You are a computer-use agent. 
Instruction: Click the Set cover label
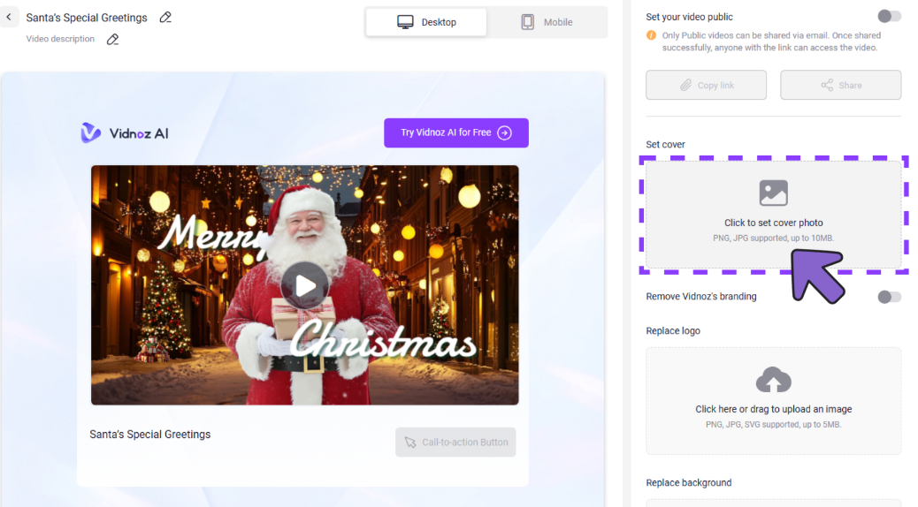pos(665,145)
